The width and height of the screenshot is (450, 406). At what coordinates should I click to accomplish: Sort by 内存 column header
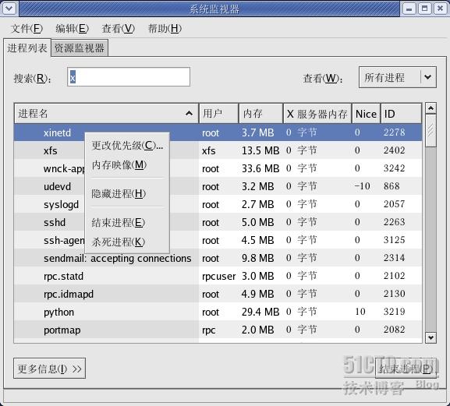coord(260,114)
